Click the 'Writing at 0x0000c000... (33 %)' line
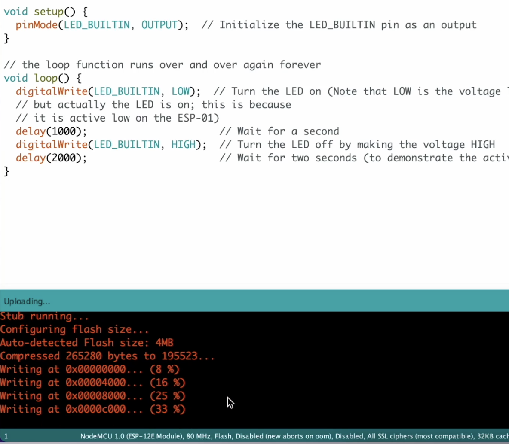The width and height of the screenshot is (509, 444). tap(92, 409)
